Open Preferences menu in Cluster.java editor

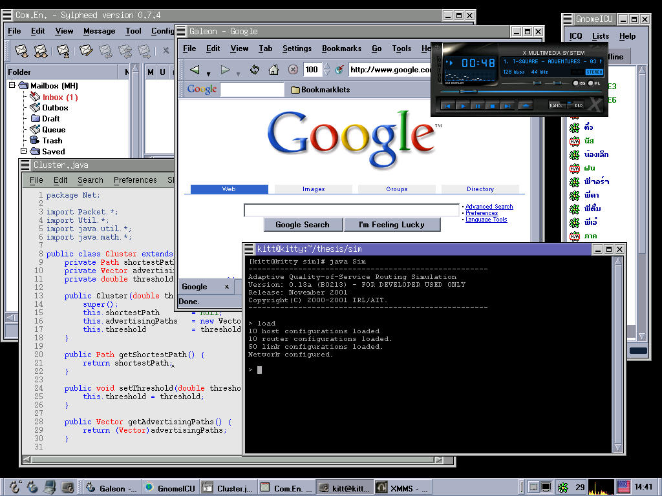pyautogui.click(x=135, y=180)
